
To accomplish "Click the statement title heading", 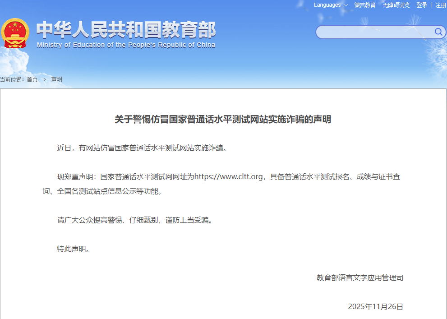I will 223,120.
